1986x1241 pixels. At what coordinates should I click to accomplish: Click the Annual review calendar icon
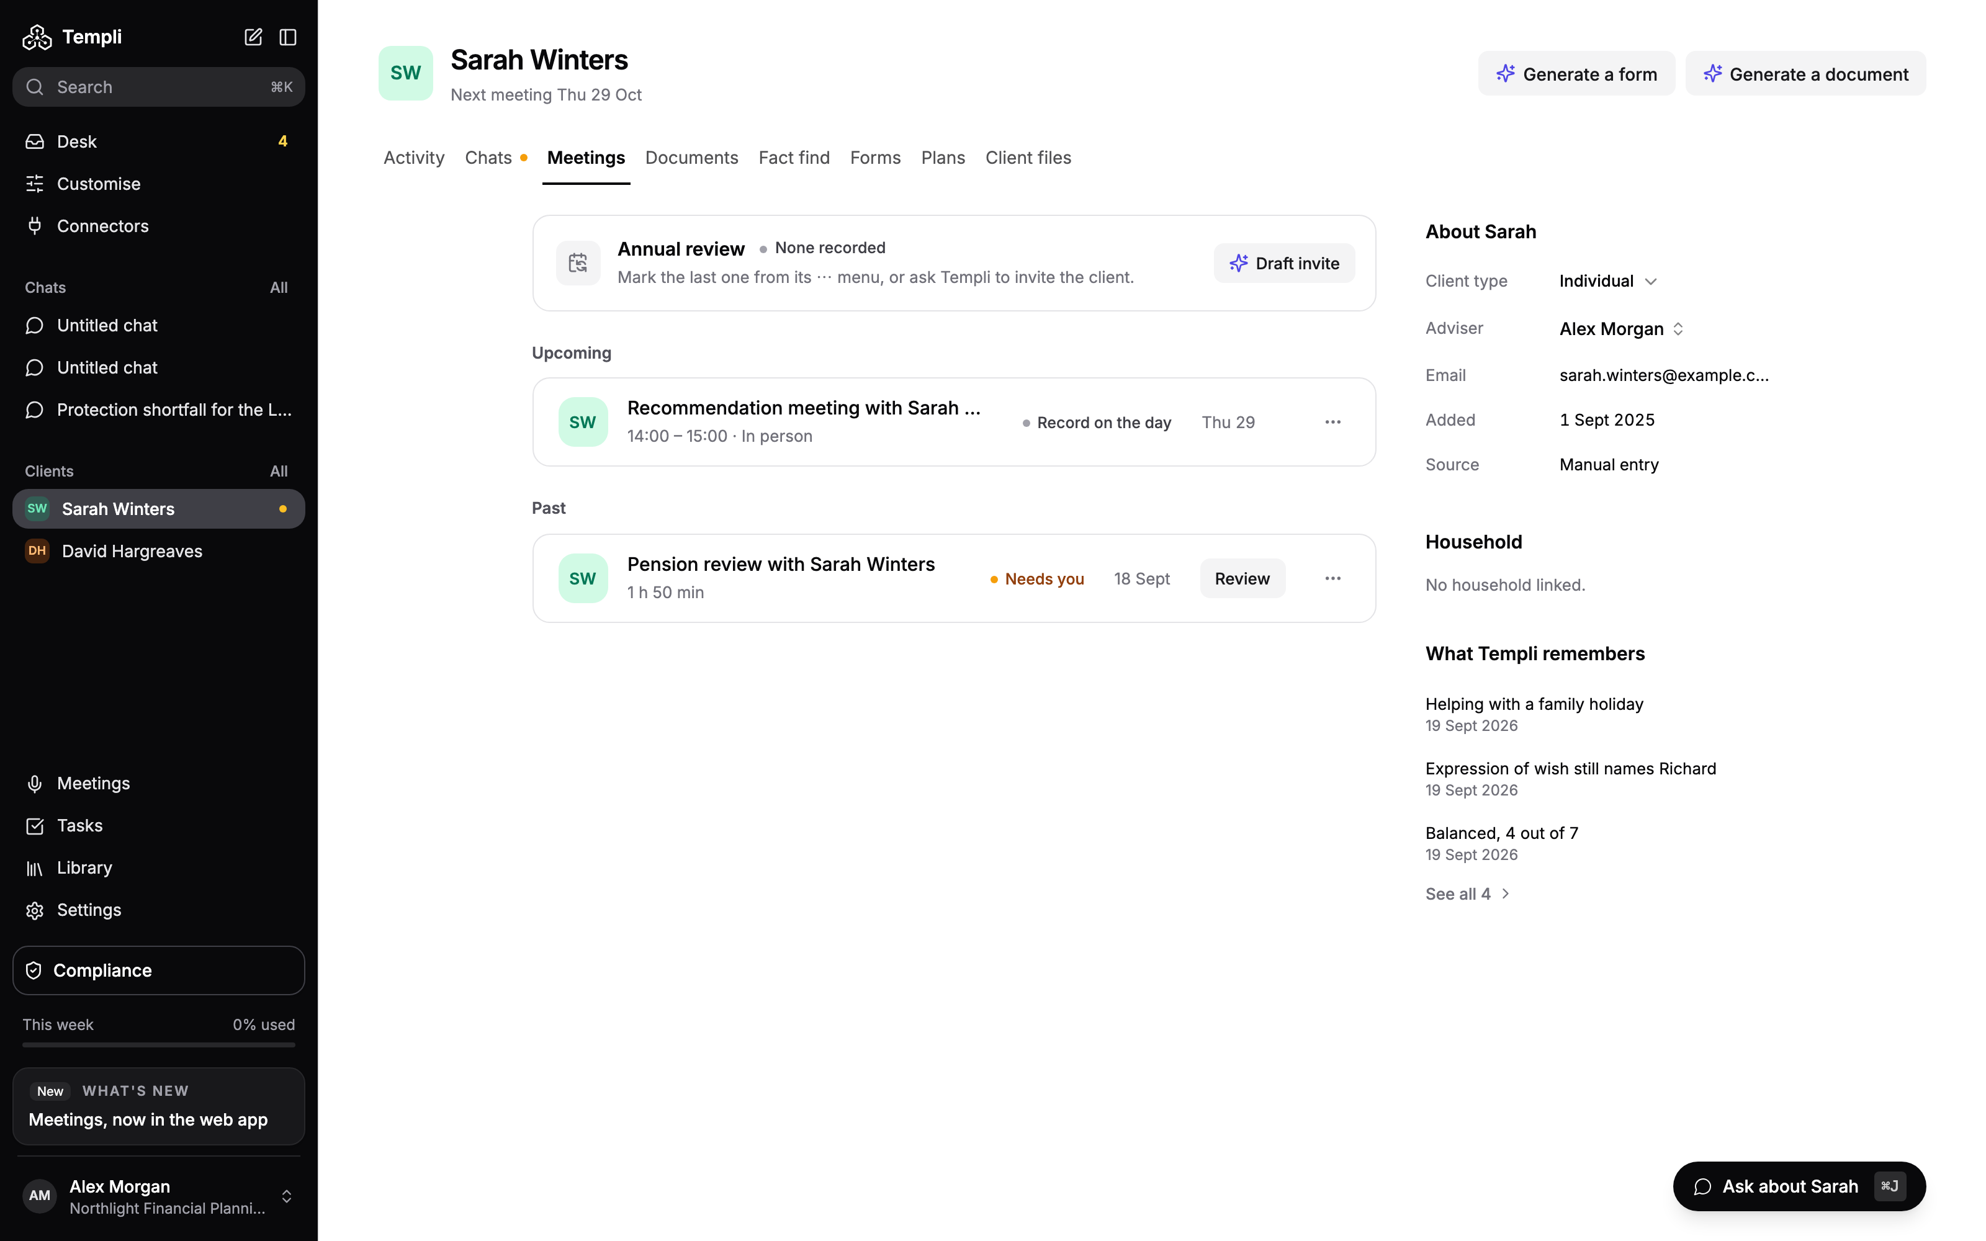tap(578, 262)
